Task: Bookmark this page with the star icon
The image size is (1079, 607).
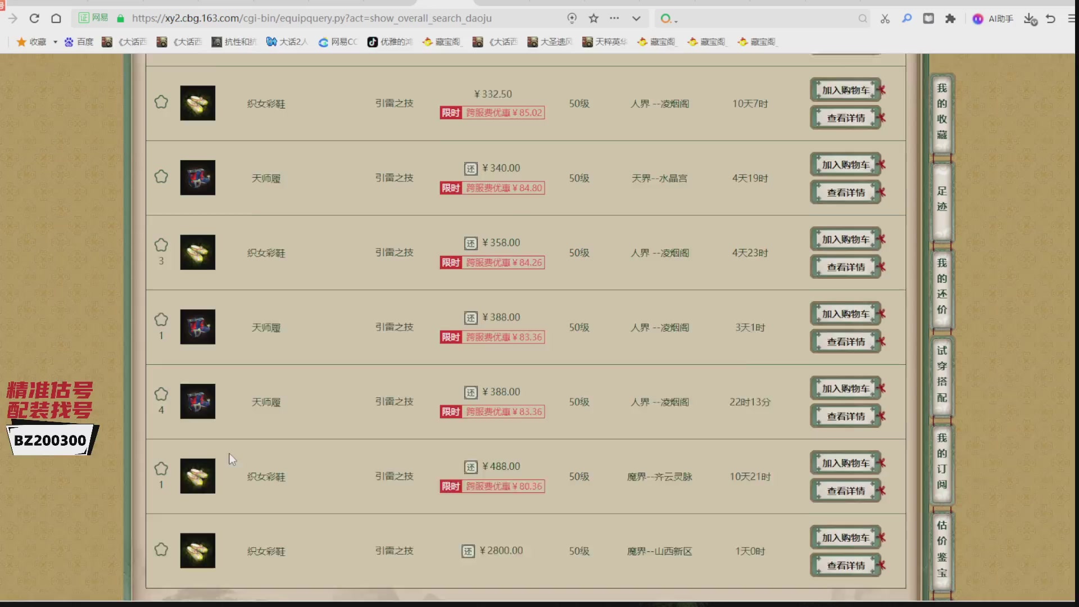Action: (x=593, y=19)
